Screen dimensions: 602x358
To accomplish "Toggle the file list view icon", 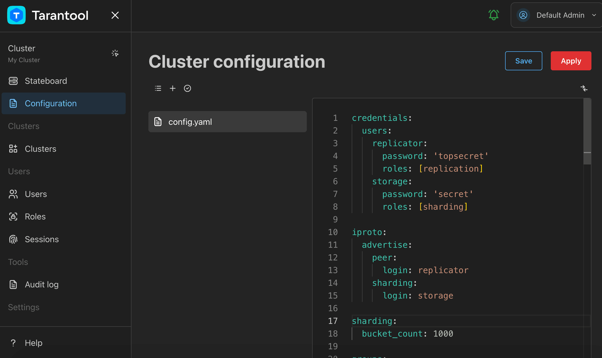I will tap(158, 88).
